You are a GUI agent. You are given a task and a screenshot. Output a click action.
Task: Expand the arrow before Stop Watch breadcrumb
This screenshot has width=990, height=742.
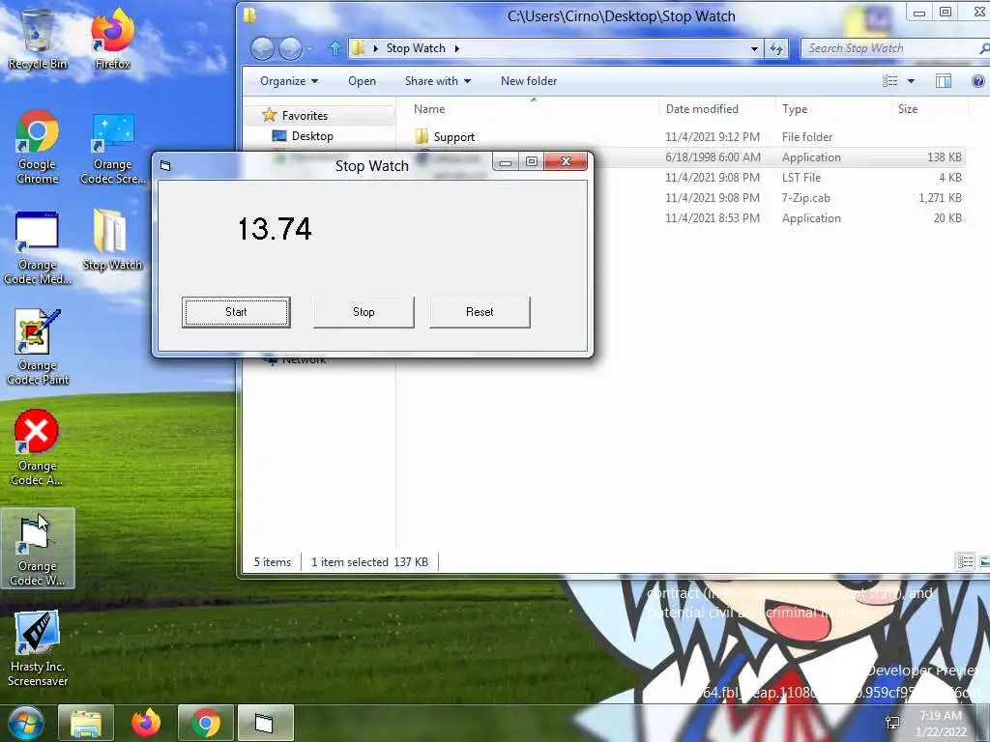[x=376, y=48]
